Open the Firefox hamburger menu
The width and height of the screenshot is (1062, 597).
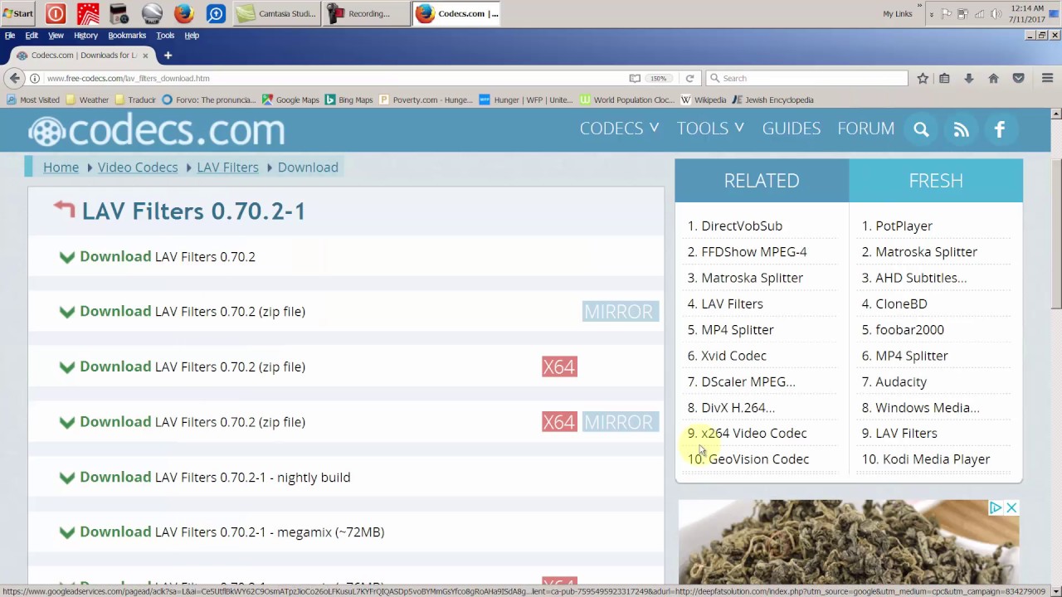point(1047,78)
